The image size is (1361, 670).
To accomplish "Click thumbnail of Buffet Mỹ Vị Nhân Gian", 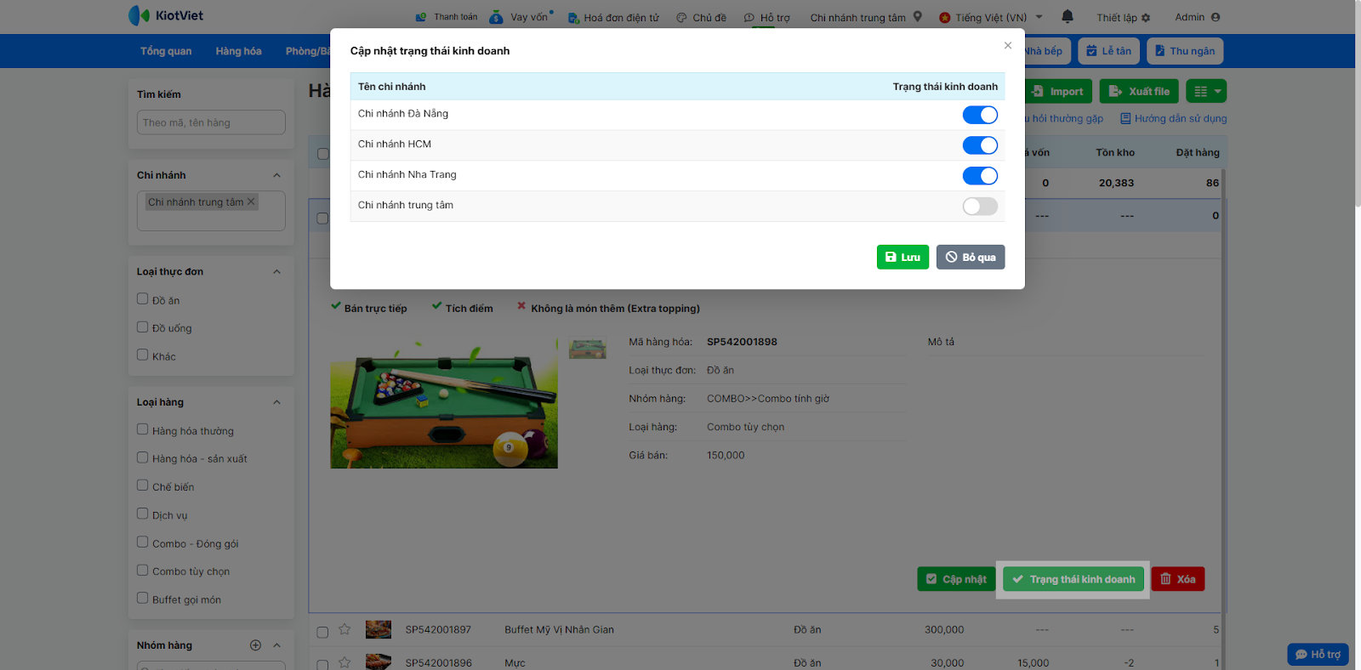I will pos(379,630).
